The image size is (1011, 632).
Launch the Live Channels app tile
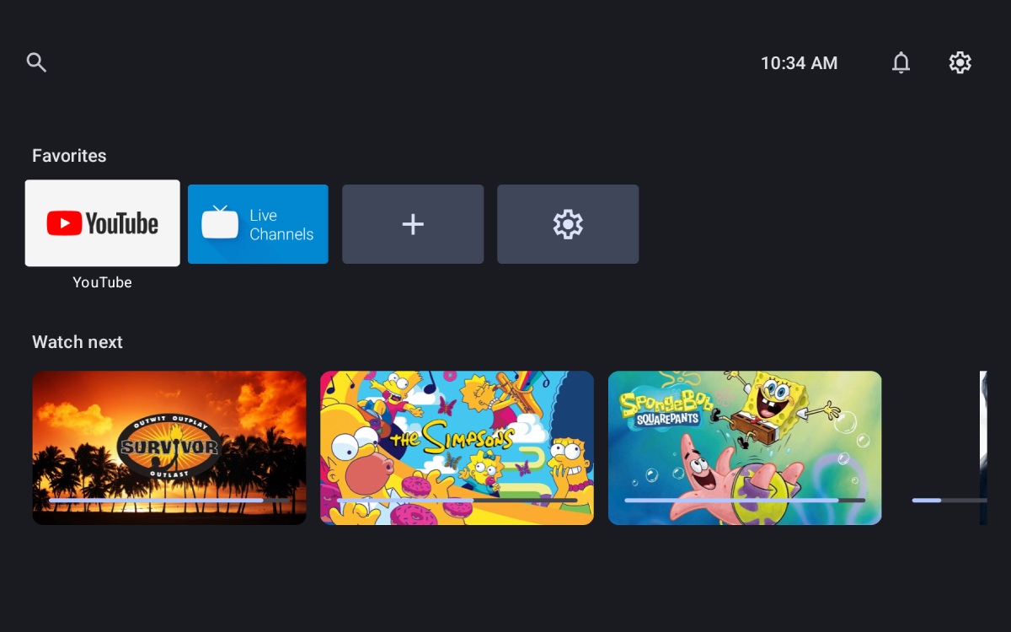tap(258, 224)
